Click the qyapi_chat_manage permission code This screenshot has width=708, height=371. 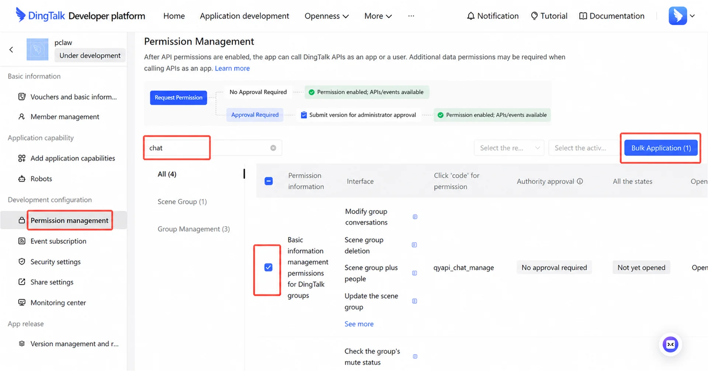pos(464,268)
